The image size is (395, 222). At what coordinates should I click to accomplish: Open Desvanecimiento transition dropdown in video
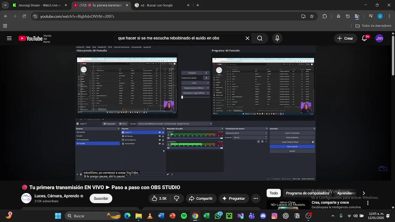(x=247, y=133)
